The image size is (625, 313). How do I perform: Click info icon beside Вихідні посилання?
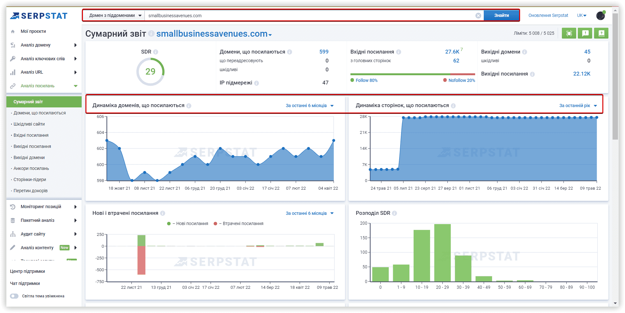pos(532,74)
